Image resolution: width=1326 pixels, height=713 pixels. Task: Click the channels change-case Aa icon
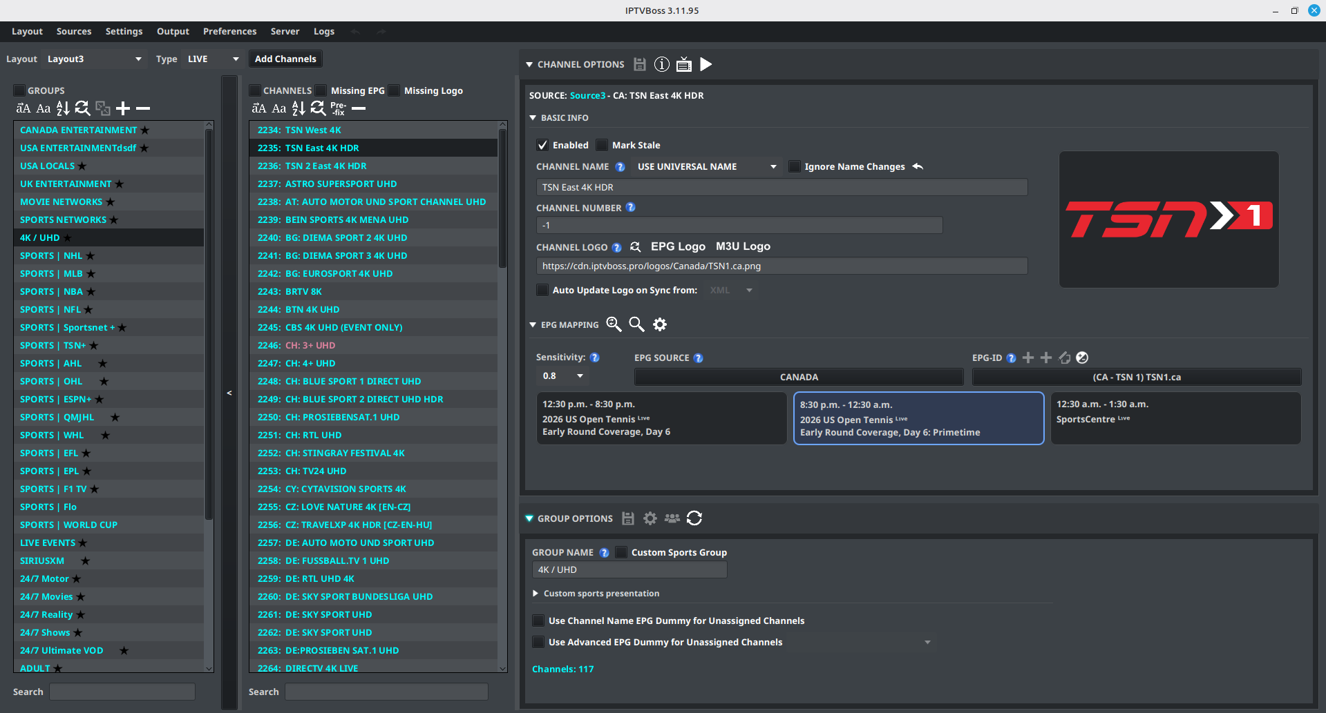pyautogui.click(x=279, y=108)
